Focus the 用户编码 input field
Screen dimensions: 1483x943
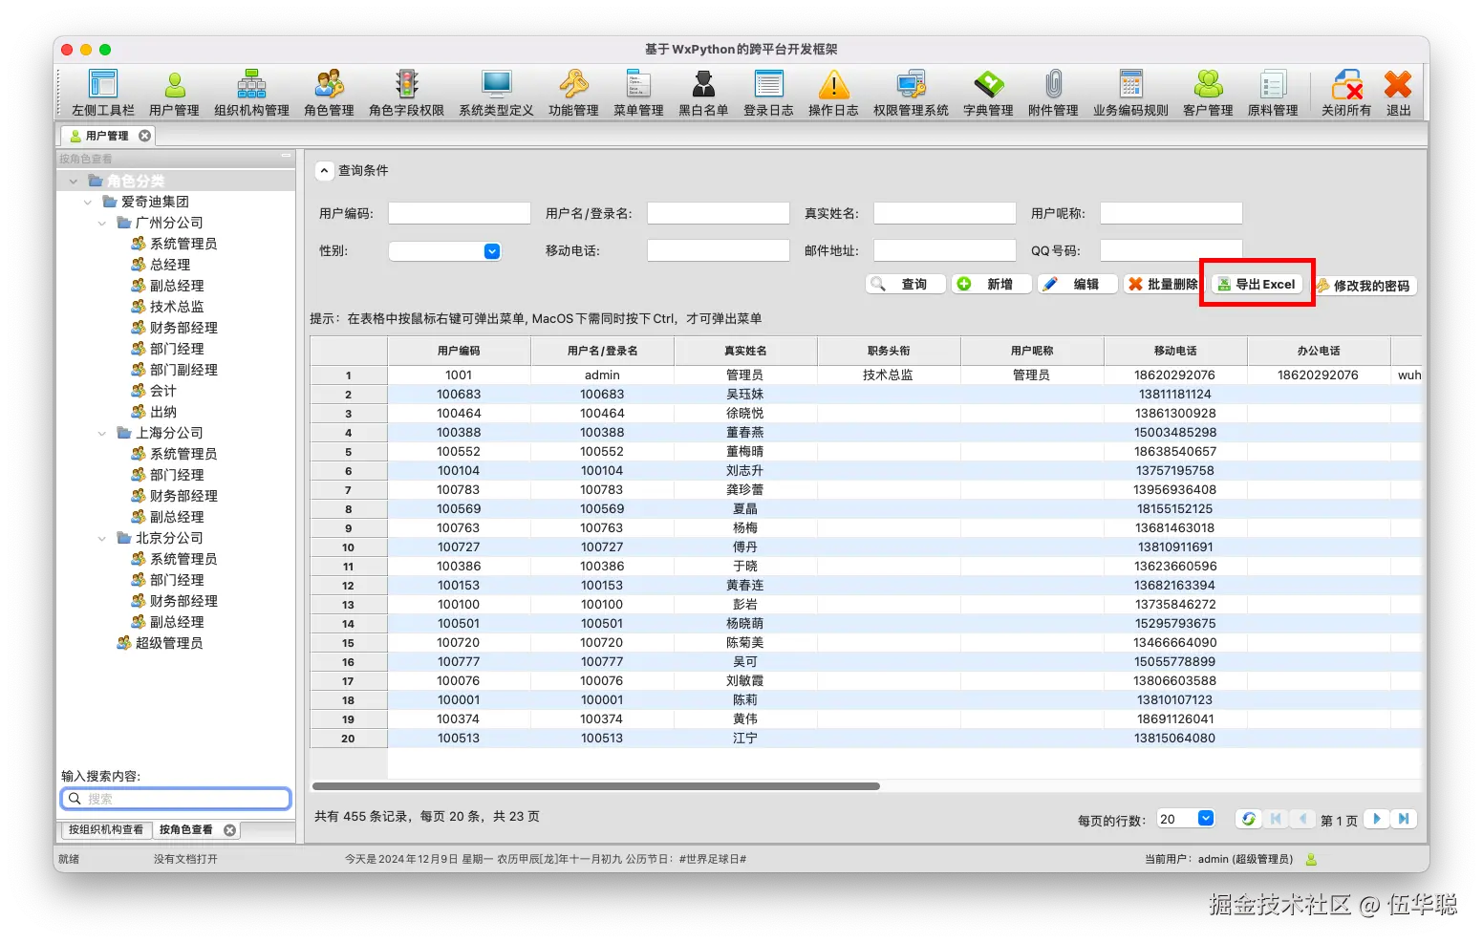click(x=460, y=213)
